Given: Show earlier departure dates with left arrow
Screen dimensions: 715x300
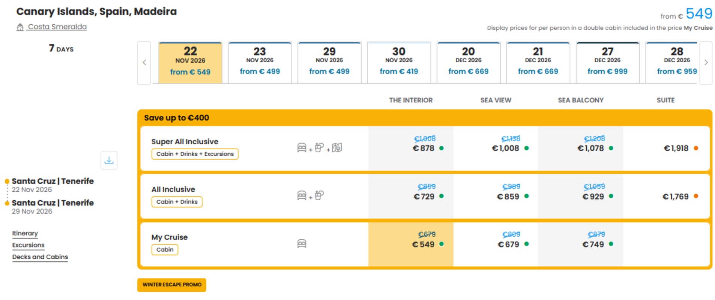Looking at the screenshot, I should tap(144, 63).
